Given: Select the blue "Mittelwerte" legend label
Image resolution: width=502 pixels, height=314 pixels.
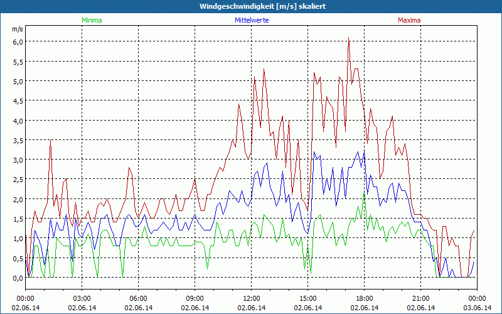Looking at the screenshot, I should pos(251,20).
